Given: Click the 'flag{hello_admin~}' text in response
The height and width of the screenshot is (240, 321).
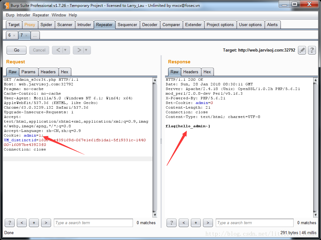Looking at the screenshot, I should [188, 126].
